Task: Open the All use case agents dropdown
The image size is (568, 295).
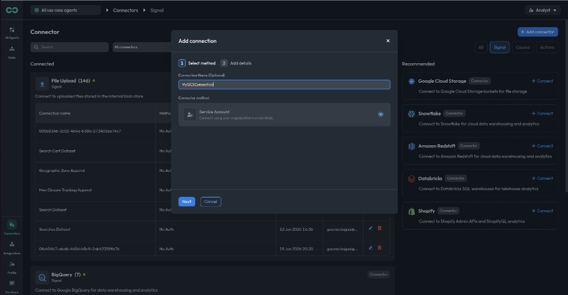Action: tap(65, 10)
